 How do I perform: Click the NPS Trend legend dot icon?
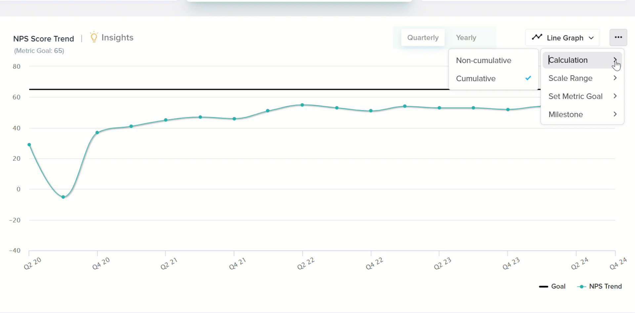click(581, 286)
